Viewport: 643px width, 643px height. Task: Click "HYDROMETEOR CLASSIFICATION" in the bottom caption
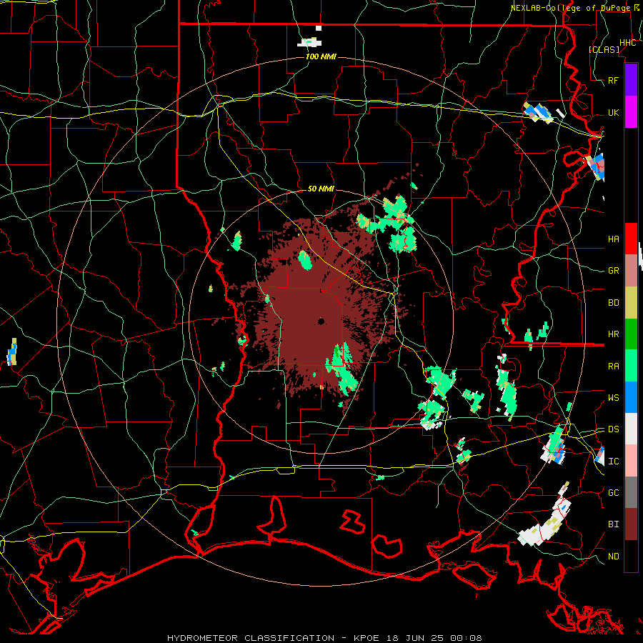[x=251, y=638]
